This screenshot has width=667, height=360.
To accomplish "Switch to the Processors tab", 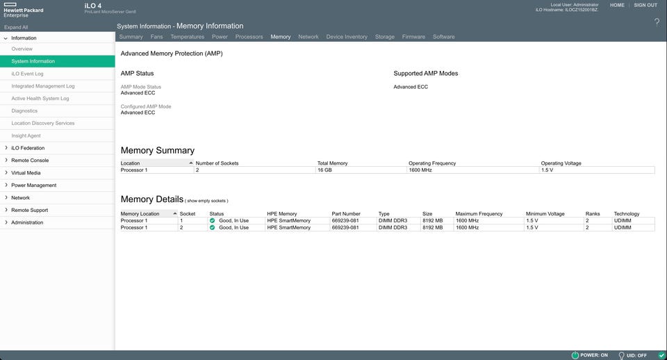I will coord(249,37).
